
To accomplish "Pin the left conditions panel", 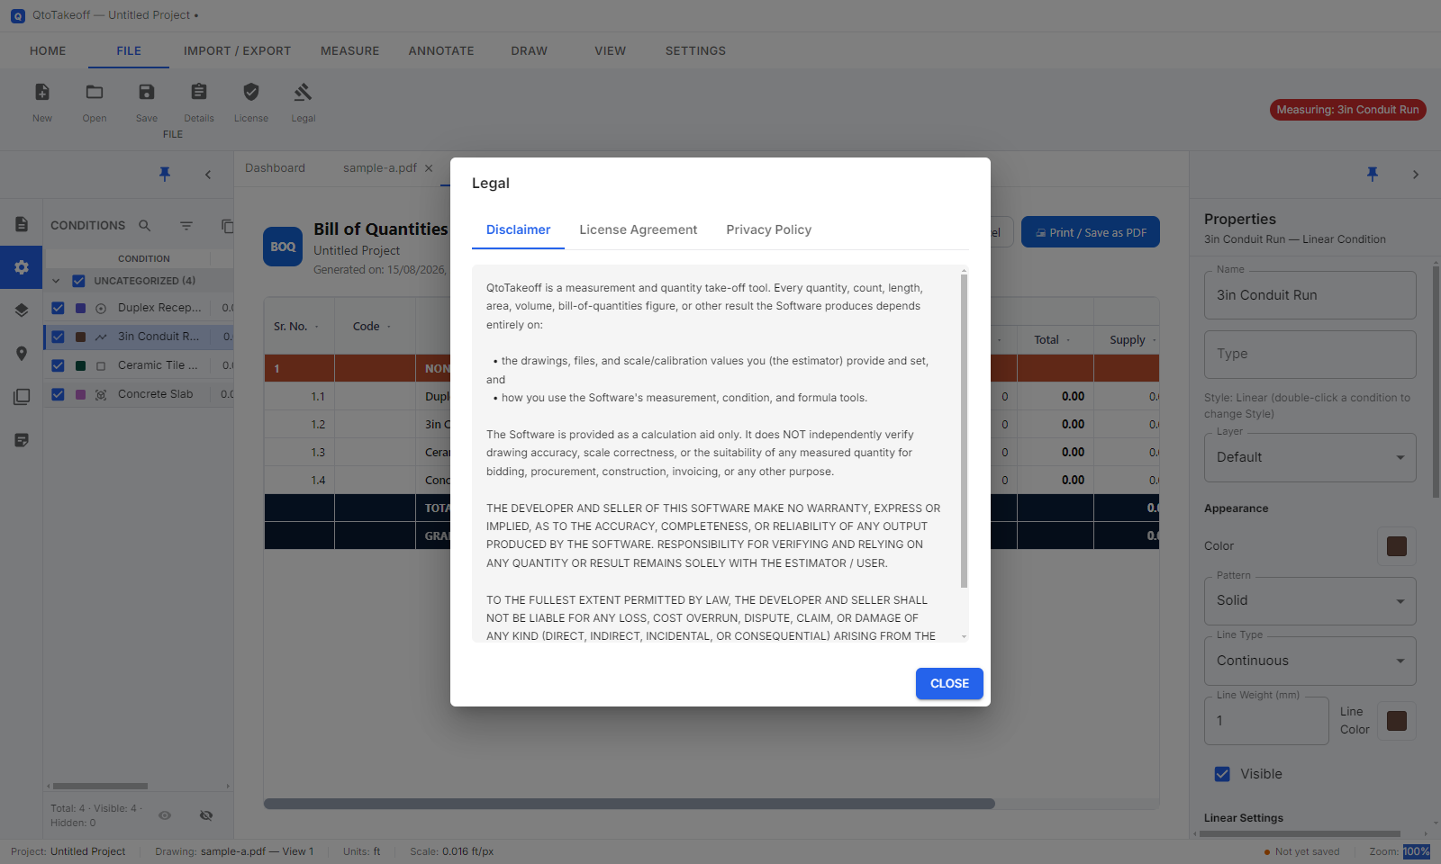I will pos(165,174).
